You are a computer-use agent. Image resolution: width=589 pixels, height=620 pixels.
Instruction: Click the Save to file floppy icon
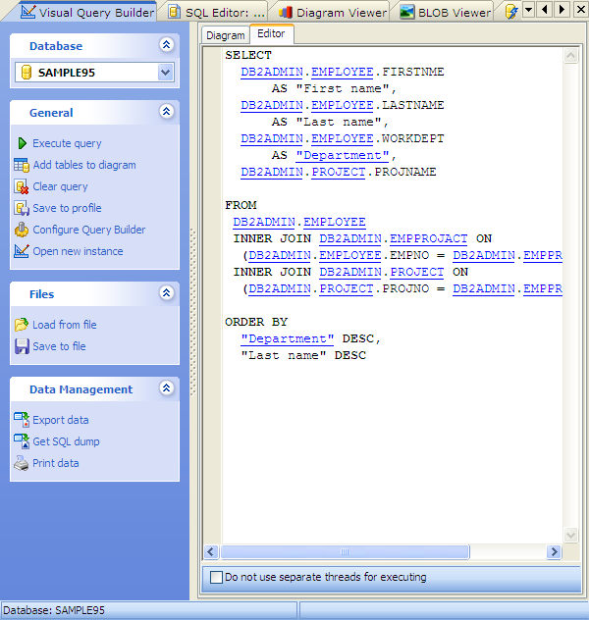22,346
